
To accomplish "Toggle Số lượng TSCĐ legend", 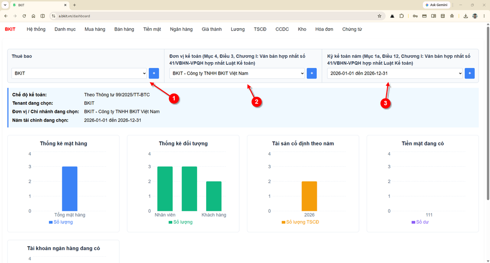I will (301, 222).
